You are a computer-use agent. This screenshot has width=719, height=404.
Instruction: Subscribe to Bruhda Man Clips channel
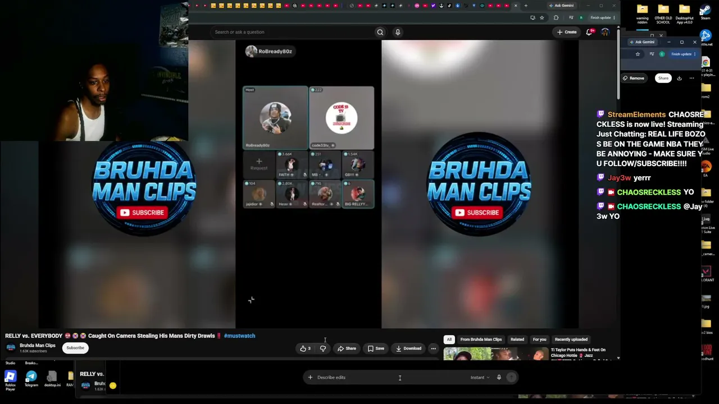pyautogui.click(x=75, y=348)
